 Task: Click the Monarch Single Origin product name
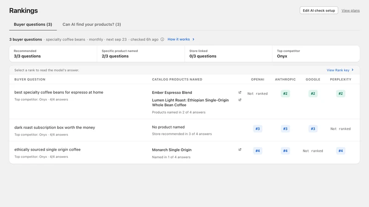coord(172,150)
